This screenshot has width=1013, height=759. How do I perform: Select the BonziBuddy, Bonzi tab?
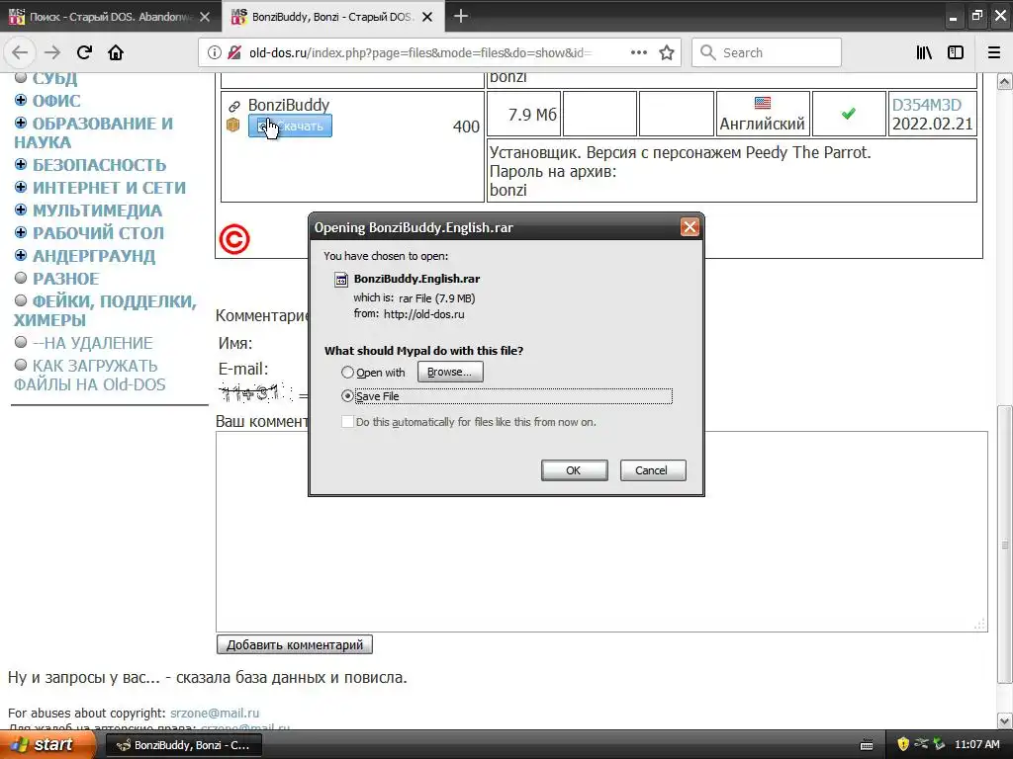(x=332, y=17)
